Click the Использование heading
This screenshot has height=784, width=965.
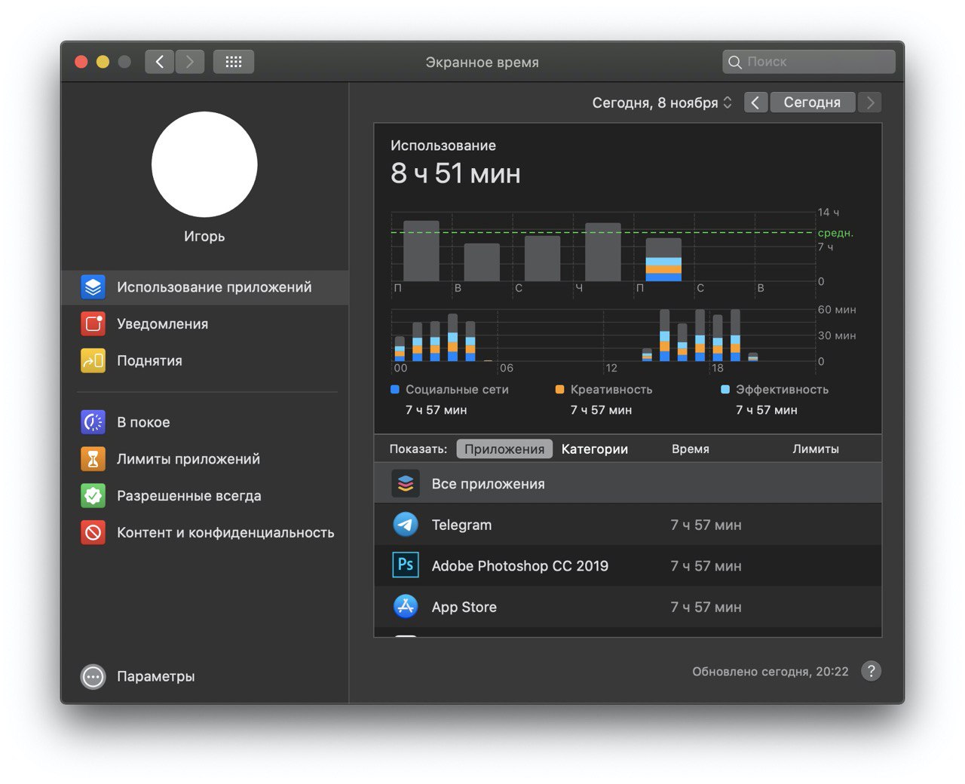point(443,145)
